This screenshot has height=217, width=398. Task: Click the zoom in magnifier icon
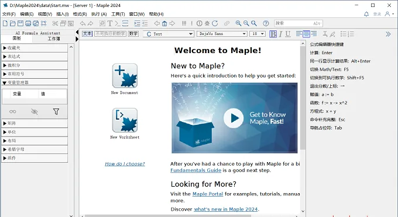point(238,23)
